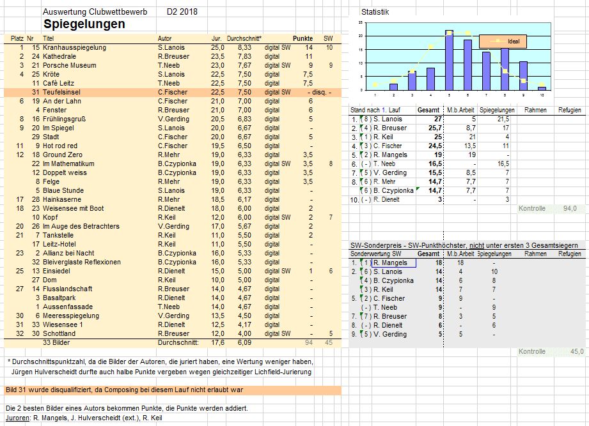589x426 pixels.
Task: Click "R. Dienelt" in the Stand nach 1. Lauf ranking
Action: 386,200
